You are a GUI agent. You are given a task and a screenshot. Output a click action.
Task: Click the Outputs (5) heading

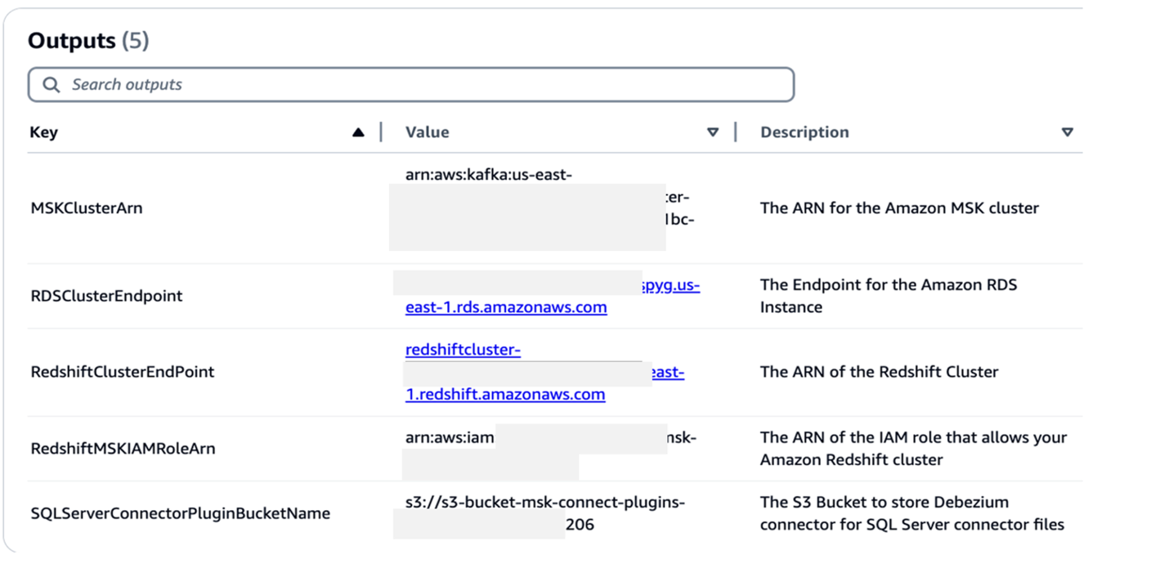click(x=88, y=41)
